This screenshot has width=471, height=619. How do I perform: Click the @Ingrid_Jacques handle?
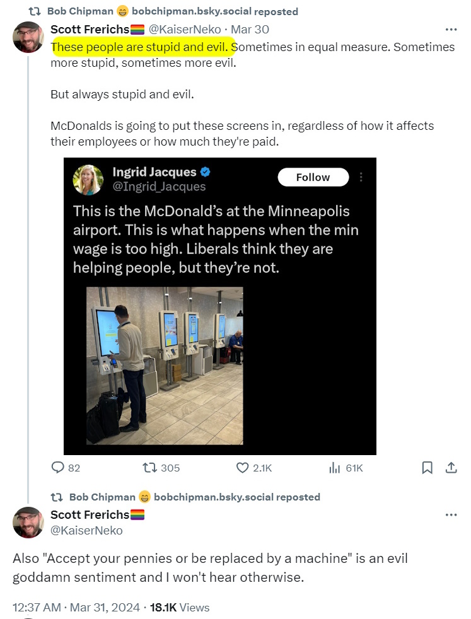coord(159,187)
